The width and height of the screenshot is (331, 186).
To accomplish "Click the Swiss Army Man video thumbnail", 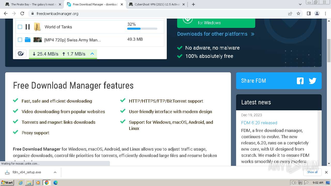I will point(37,40).
